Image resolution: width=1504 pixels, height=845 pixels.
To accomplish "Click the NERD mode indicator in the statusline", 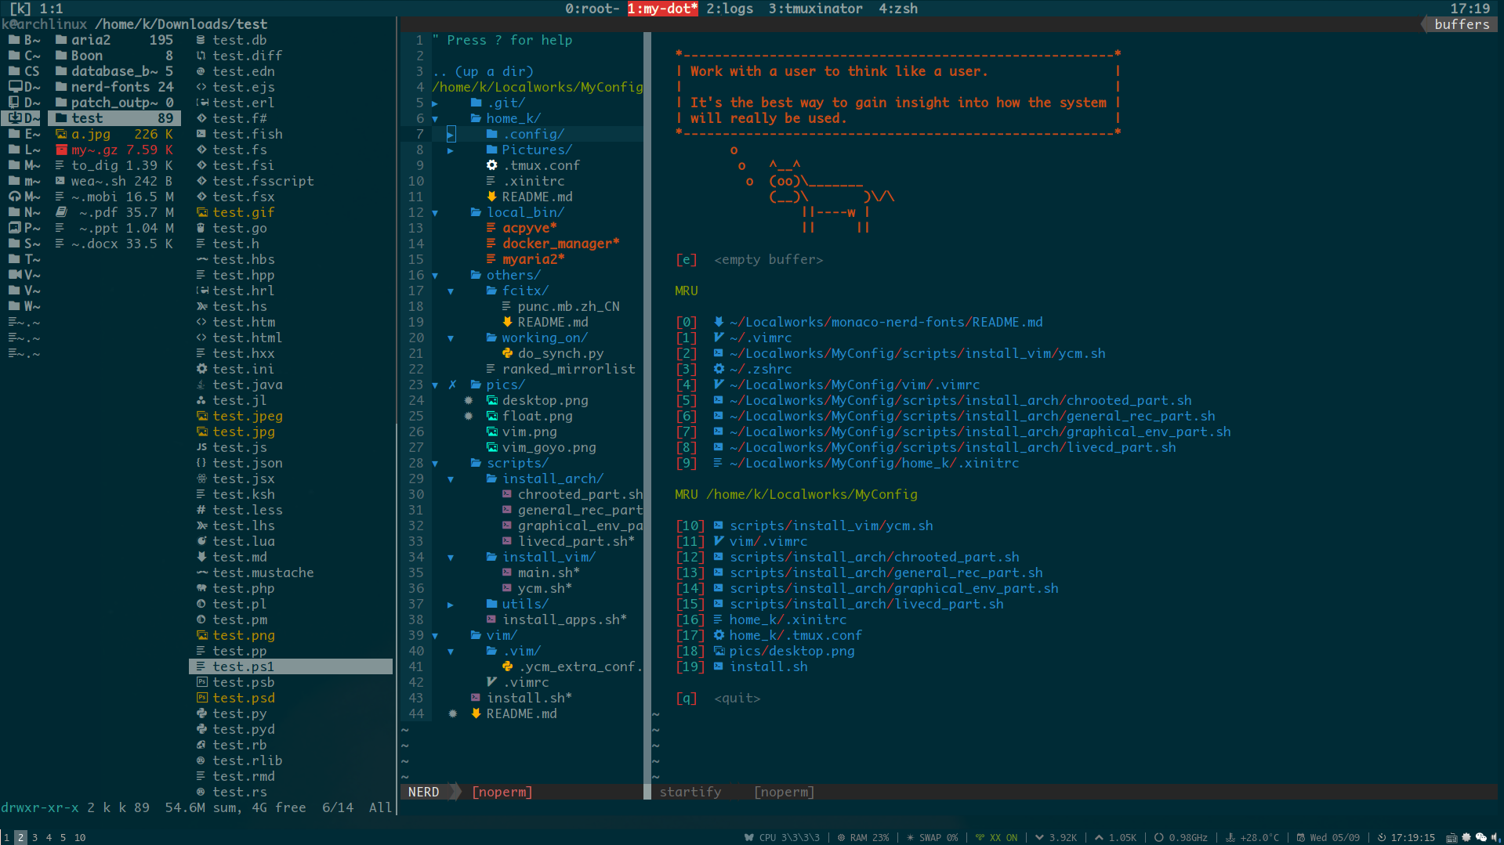I will tap(423, 792).
